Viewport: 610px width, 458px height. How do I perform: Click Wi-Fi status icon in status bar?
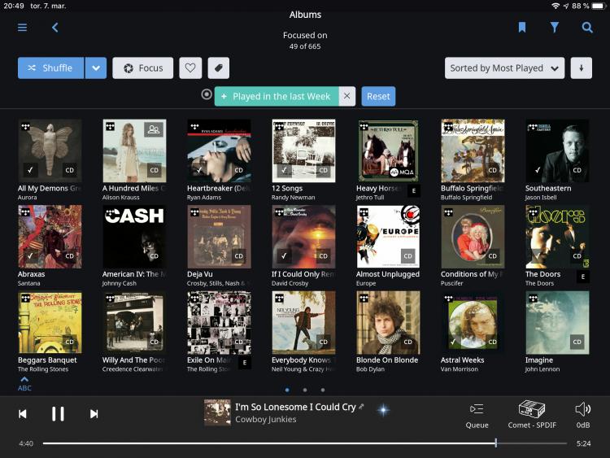pyautogui.click(x=556, y=6)
